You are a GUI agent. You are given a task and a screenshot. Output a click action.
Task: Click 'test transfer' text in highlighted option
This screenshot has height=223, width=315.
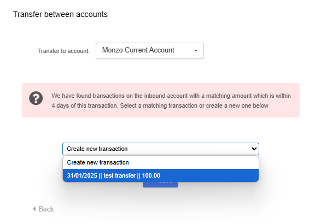(x=119, y=175)
